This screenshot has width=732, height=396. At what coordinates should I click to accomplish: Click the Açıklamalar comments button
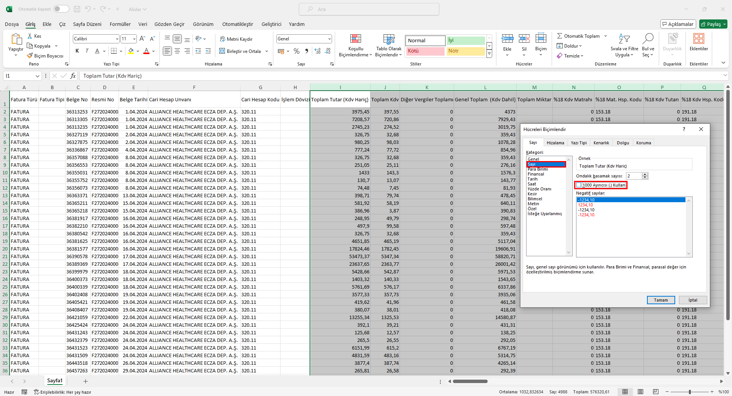[678, 24]
